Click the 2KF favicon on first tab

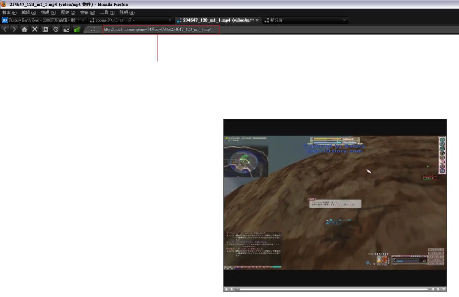click(4, 20)
